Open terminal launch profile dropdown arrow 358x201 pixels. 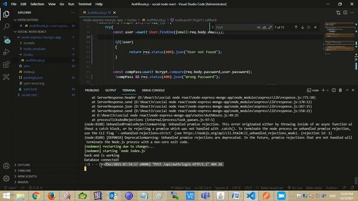point(327,90)
